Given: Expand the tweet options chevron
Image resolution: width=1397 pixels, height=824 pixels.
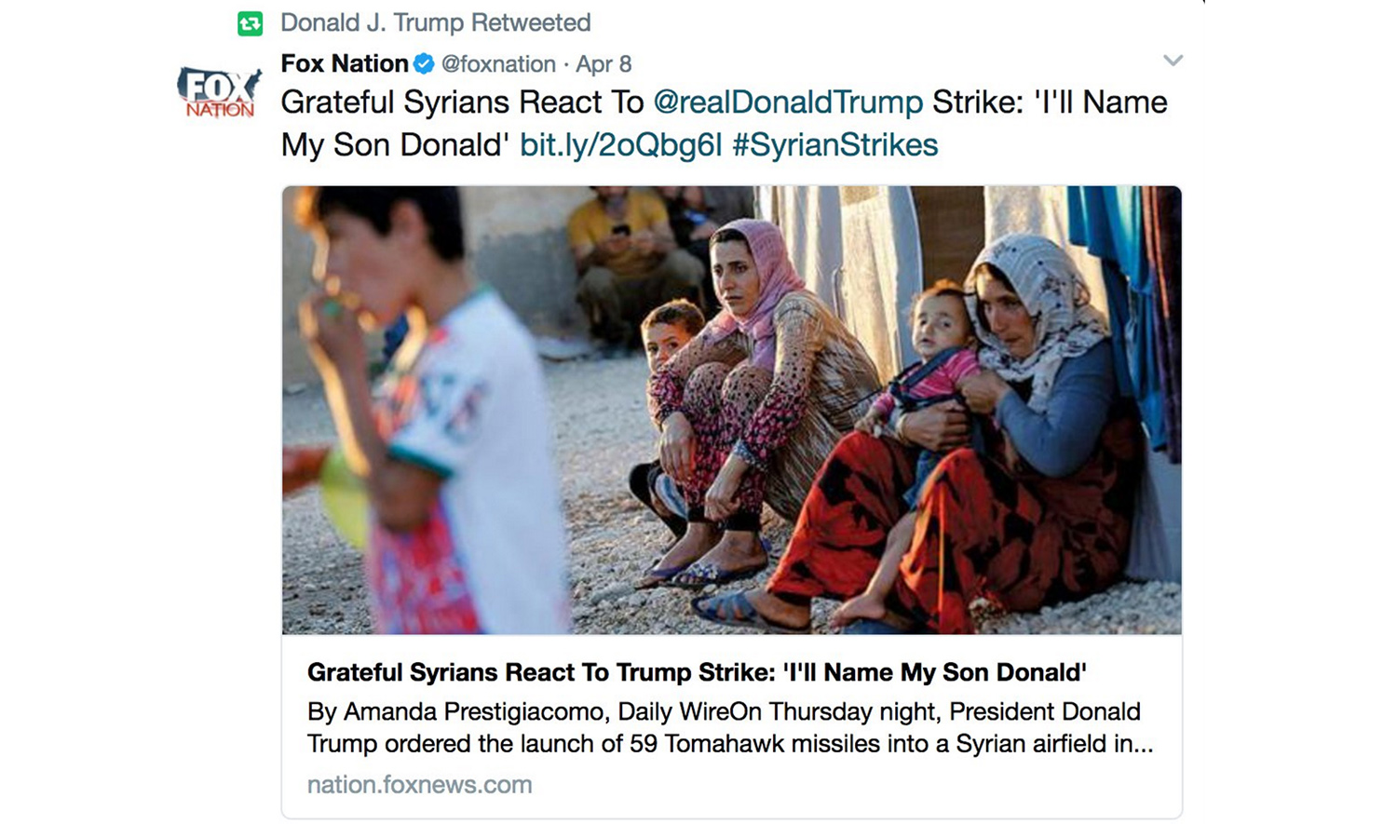Looking at the screenshot, I should 1173,61.
